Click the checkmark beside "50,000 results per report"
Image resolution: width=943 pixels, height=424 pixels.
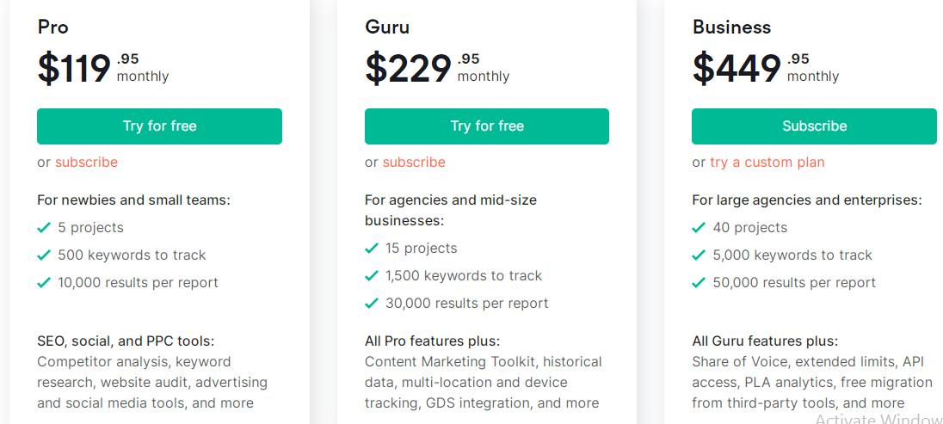coord(699,283)
